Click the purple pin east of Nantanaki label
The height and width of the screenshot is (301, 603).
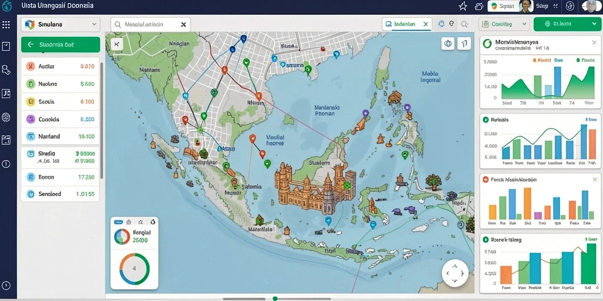pyautogui.click(x=365, y=113)
